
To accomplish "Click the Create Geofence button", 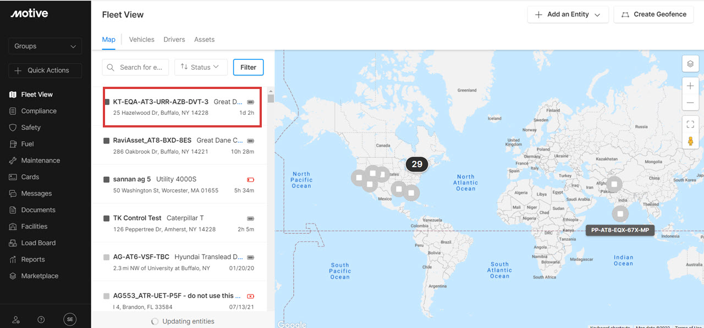I will tap(653, 14).
